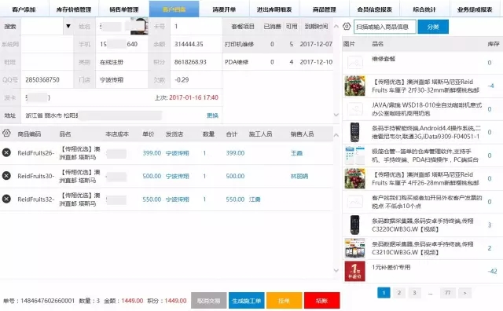Click the blue 分类 button

[x=433, y=27]
